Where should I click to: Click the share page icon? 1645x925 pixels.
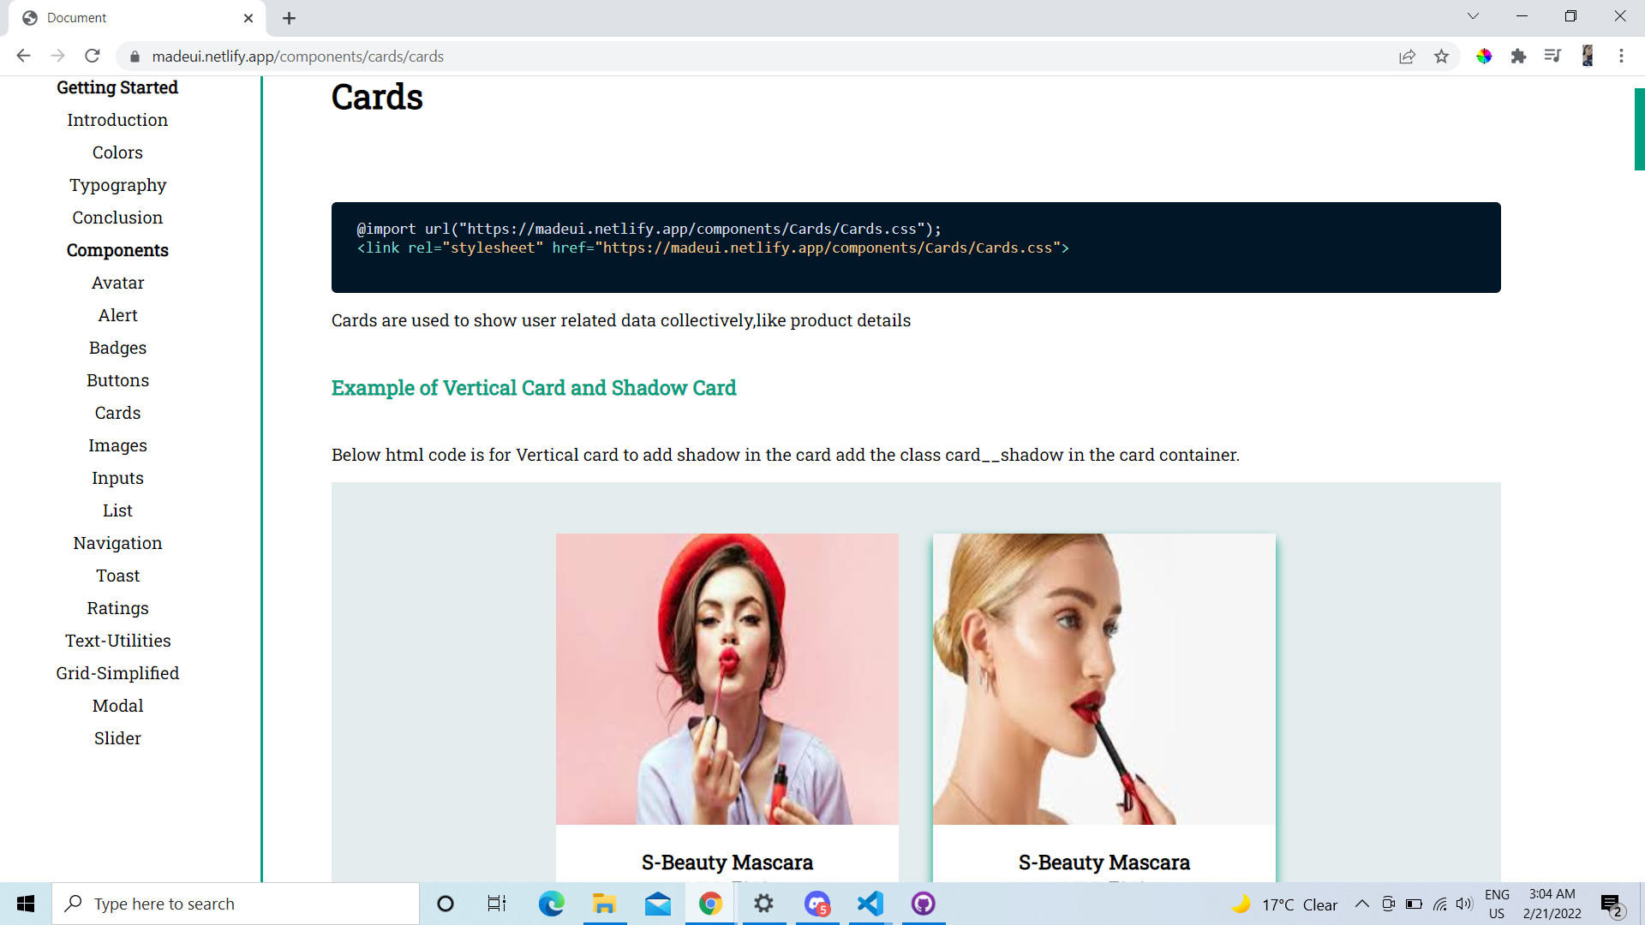pos(1407,57)
